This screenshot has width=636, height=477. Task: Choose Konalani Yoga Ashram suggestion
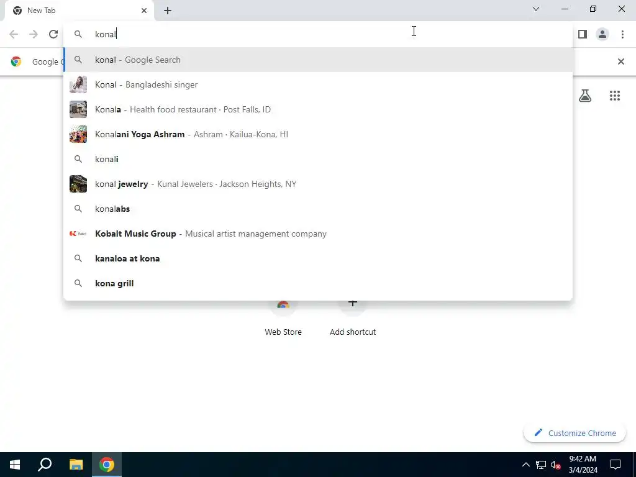318,134
